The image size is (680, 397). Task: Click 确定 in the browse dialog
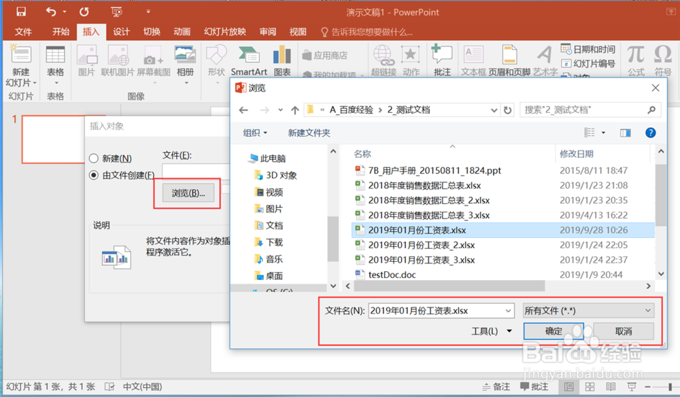point(554,331)
